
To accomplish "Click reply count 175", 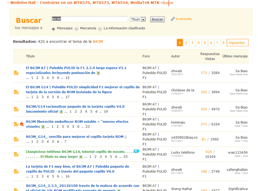I will [204, 73].
